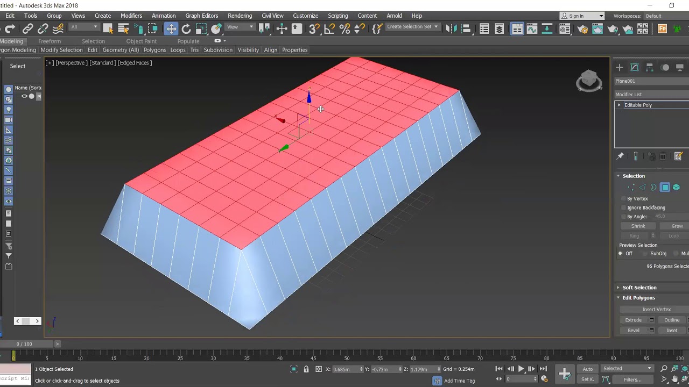Switch to the Hierarchy command panel tab
Viewport: 689px width, 387px height.
(x=650, y=67)
